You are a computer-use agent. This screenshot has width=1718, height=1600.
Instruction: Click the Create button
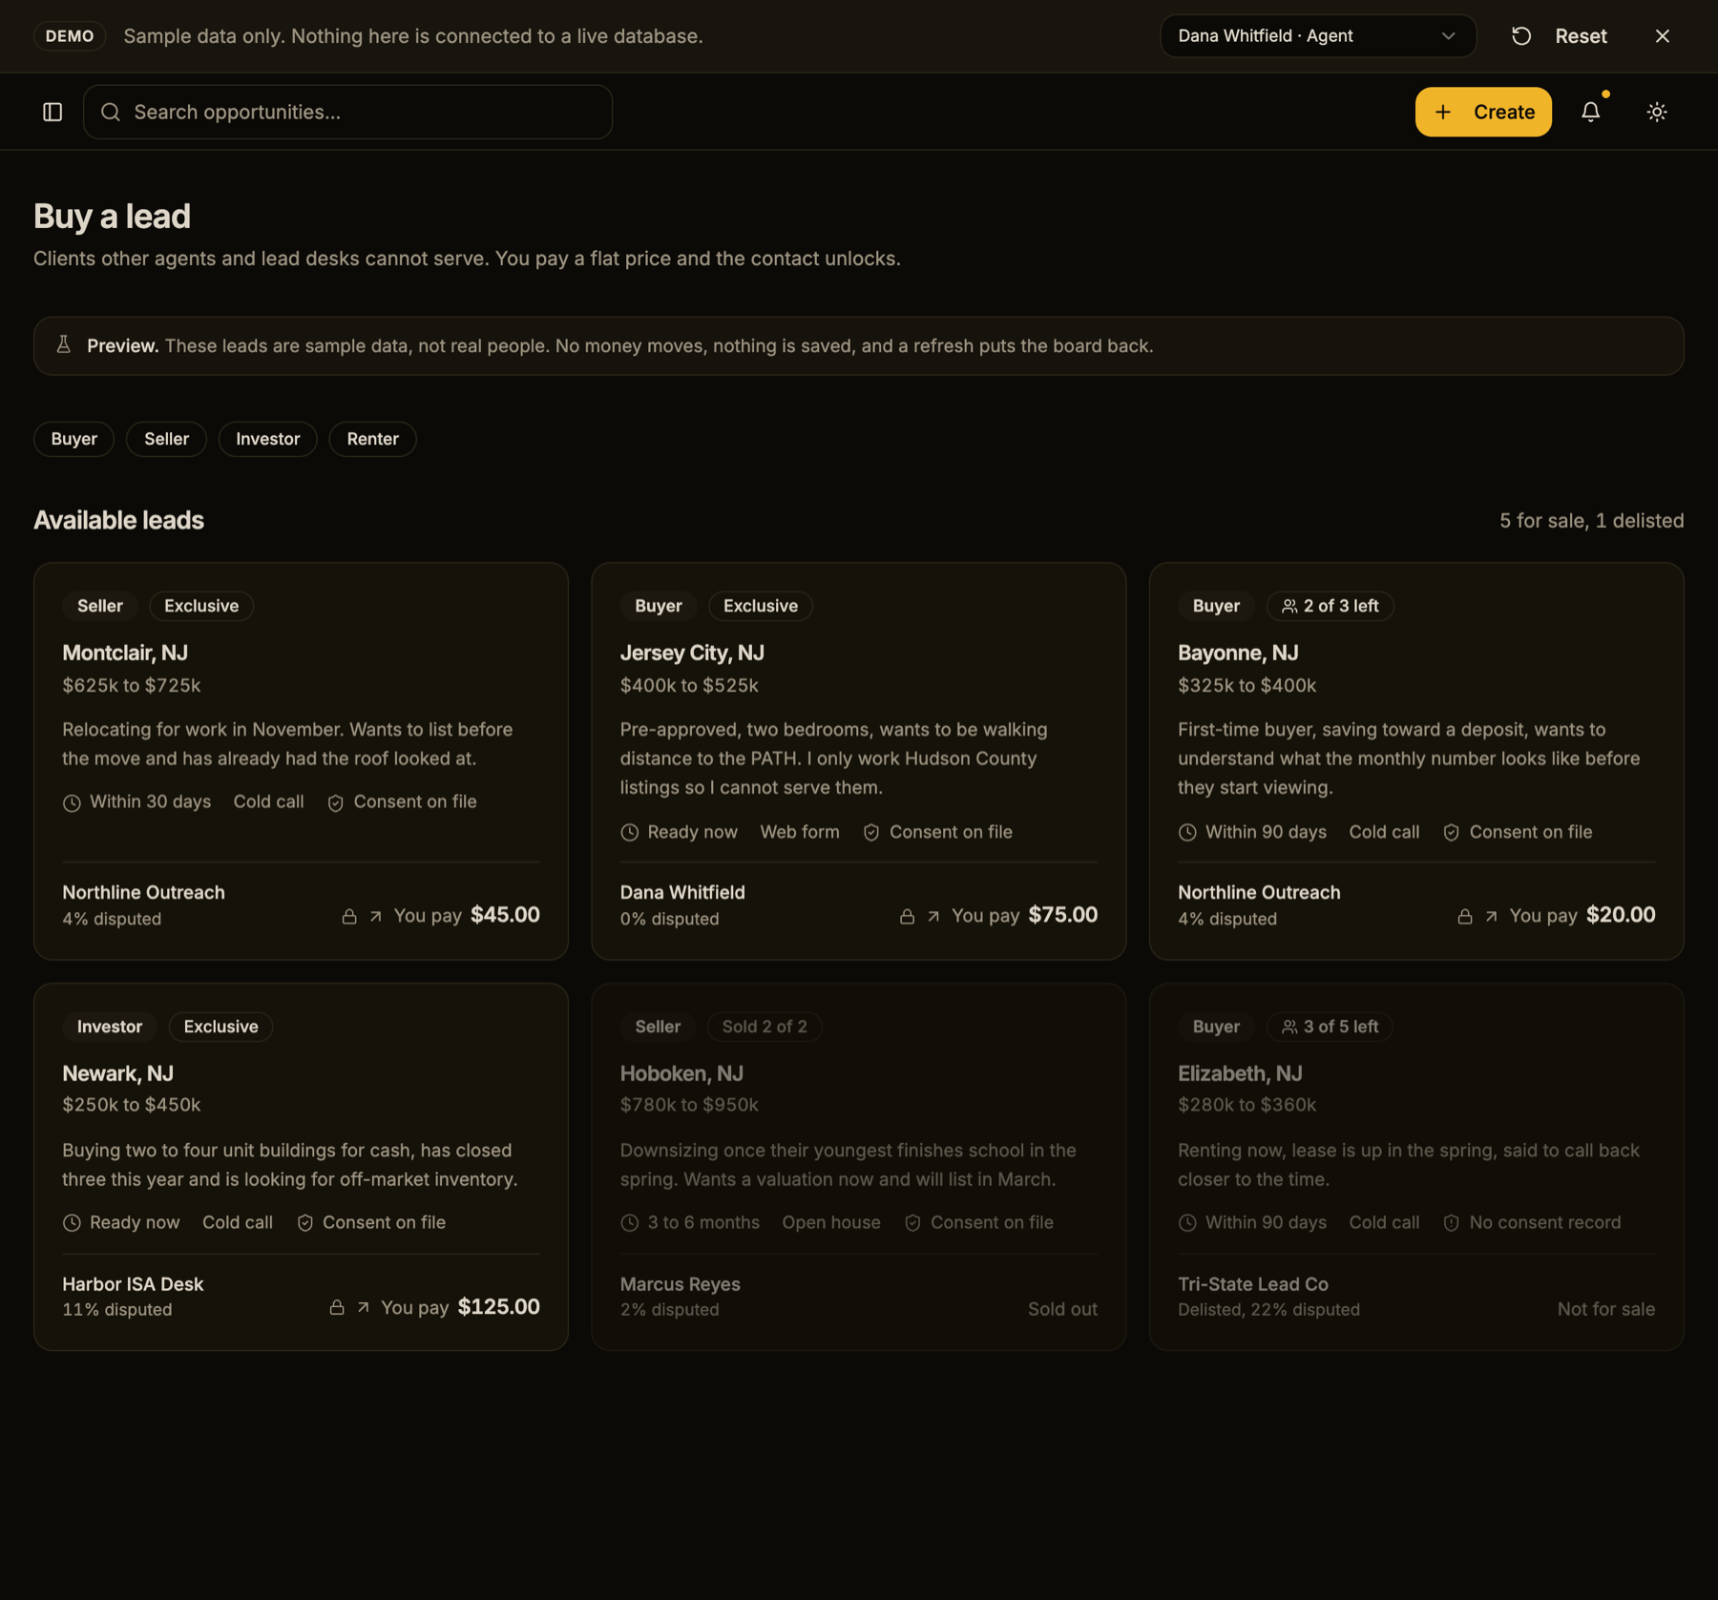tap(1483, 112)
